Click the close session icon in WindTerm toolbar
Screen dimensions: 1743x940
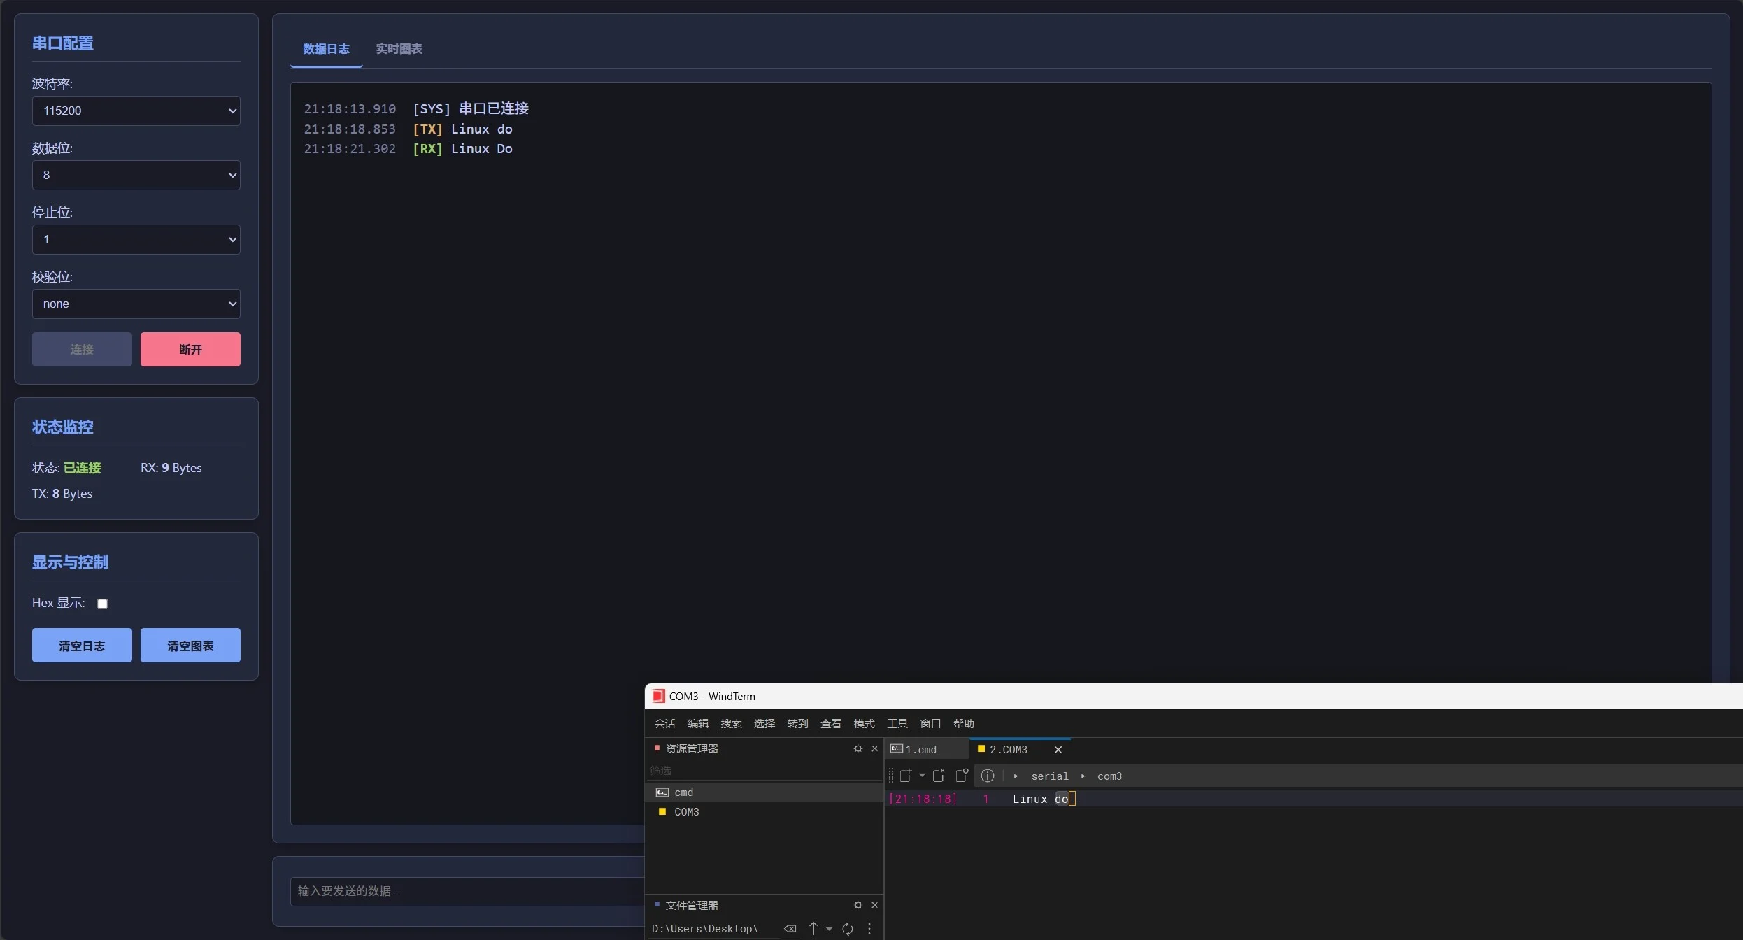click(x=939, y=776)
